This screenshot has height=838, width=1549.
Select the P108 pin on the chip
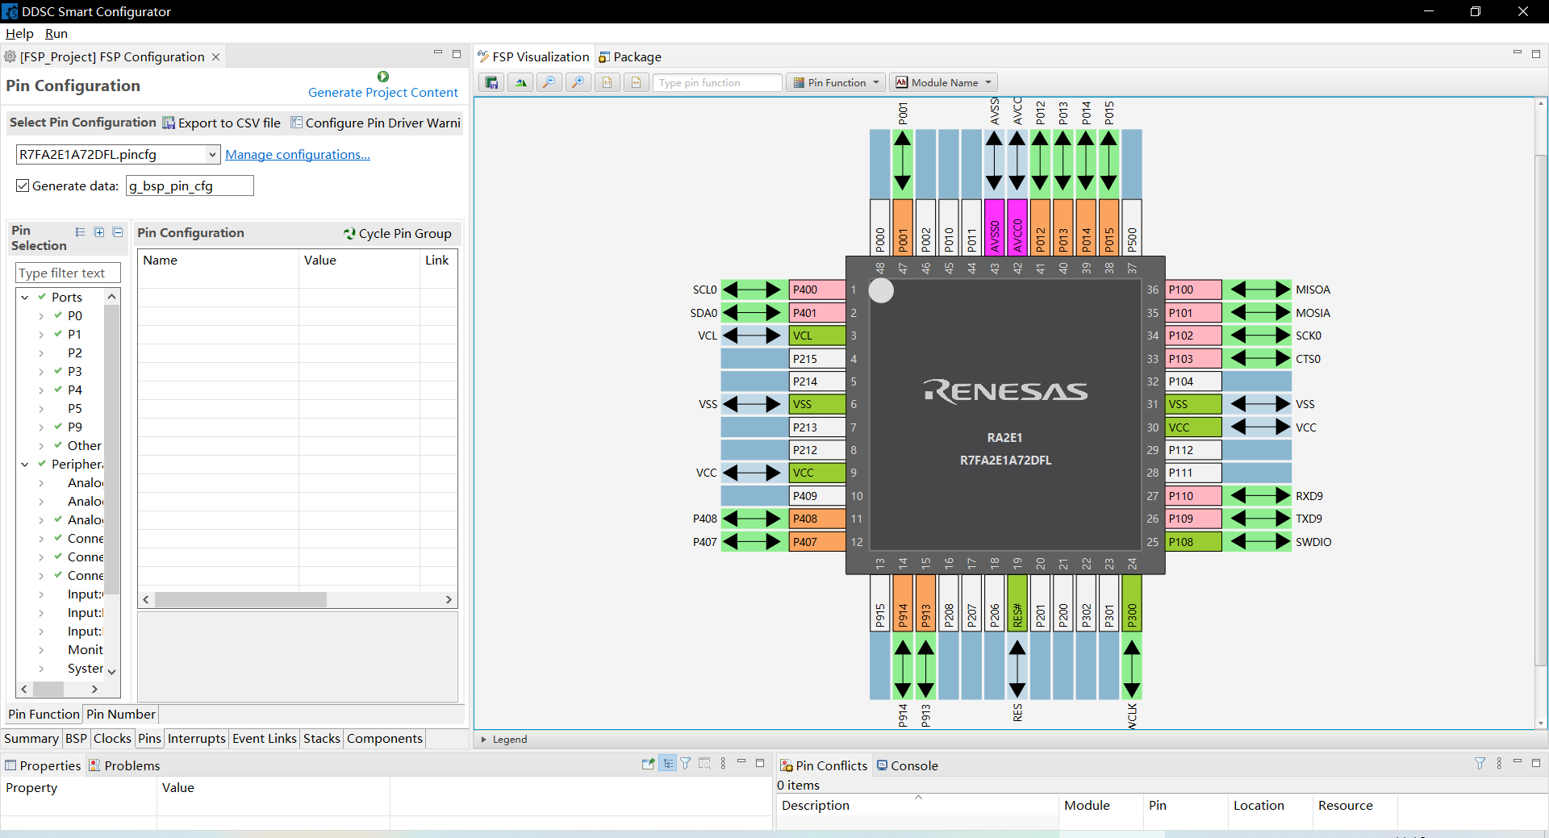[1194, 542]
